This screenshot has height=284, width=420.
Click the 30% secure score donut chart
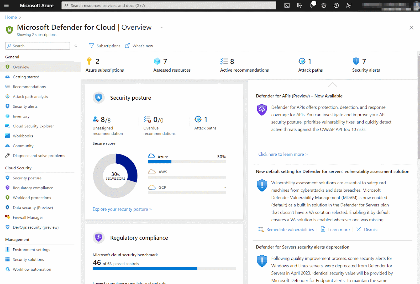[x=115, y=176]
